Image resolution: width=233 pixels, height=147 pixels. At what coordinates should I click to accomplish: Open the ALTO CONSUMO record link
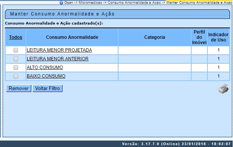(45, 67)
